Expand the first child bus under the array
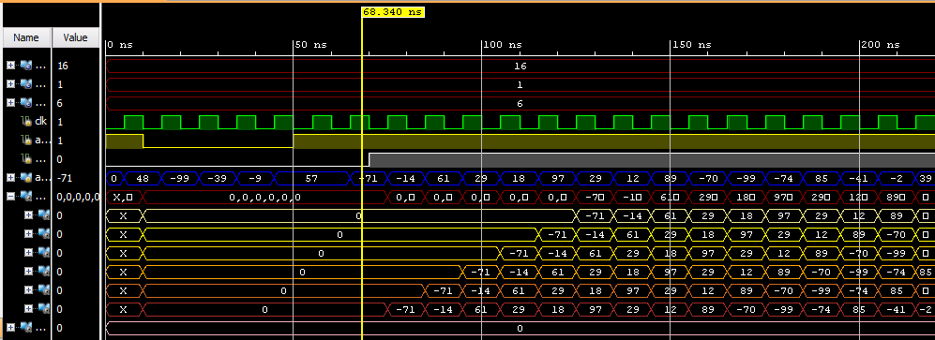 pos(30,214)
